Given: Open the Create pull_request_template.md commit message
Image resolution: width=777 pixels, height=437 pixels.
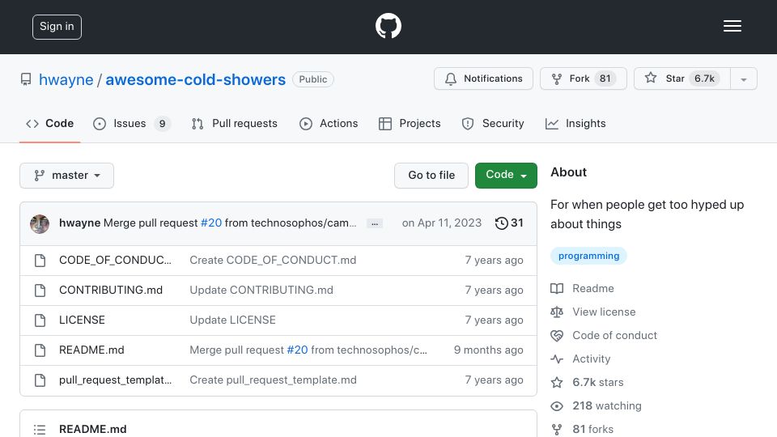Looking at the screenshot, I should [x=273, y=380].
